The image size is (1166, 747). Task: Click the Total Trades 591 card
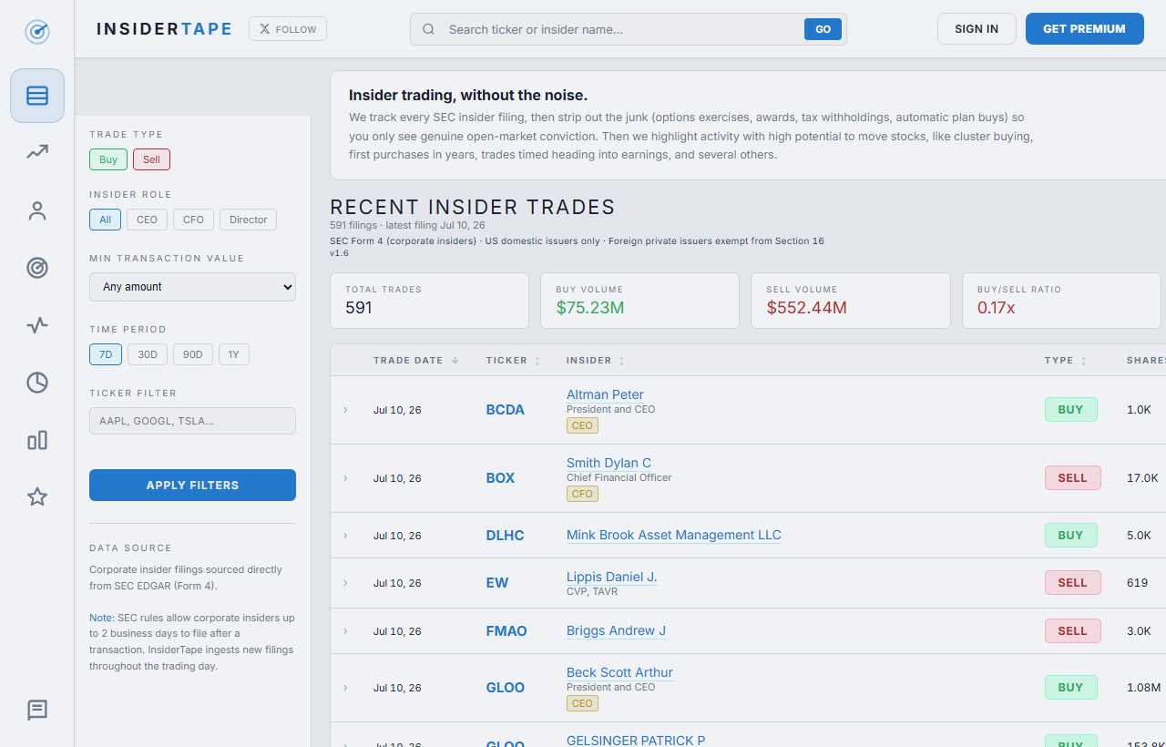pyautogui.click(x=429, y=301)
